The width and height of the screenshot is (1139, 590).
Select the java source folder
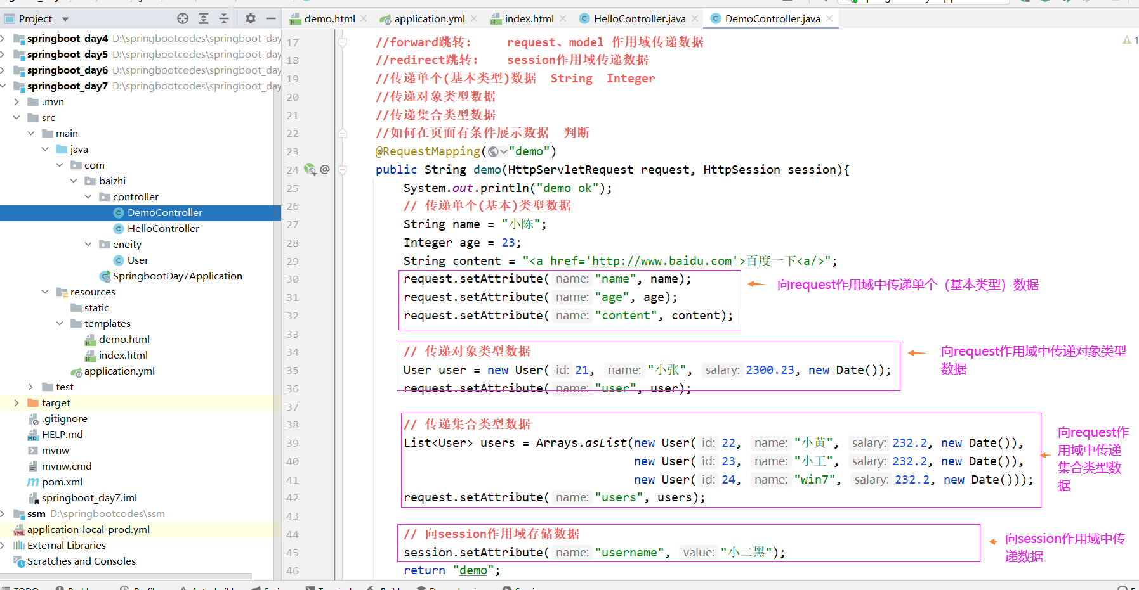pyautogui.click(x=79, y=150)
